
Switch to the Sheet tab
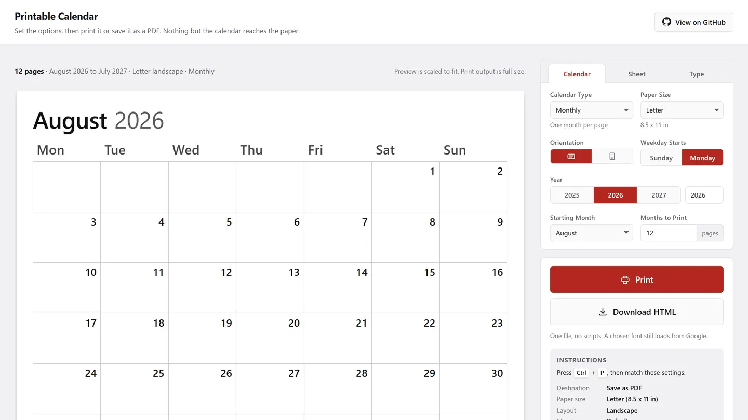(x=636, y=74)
